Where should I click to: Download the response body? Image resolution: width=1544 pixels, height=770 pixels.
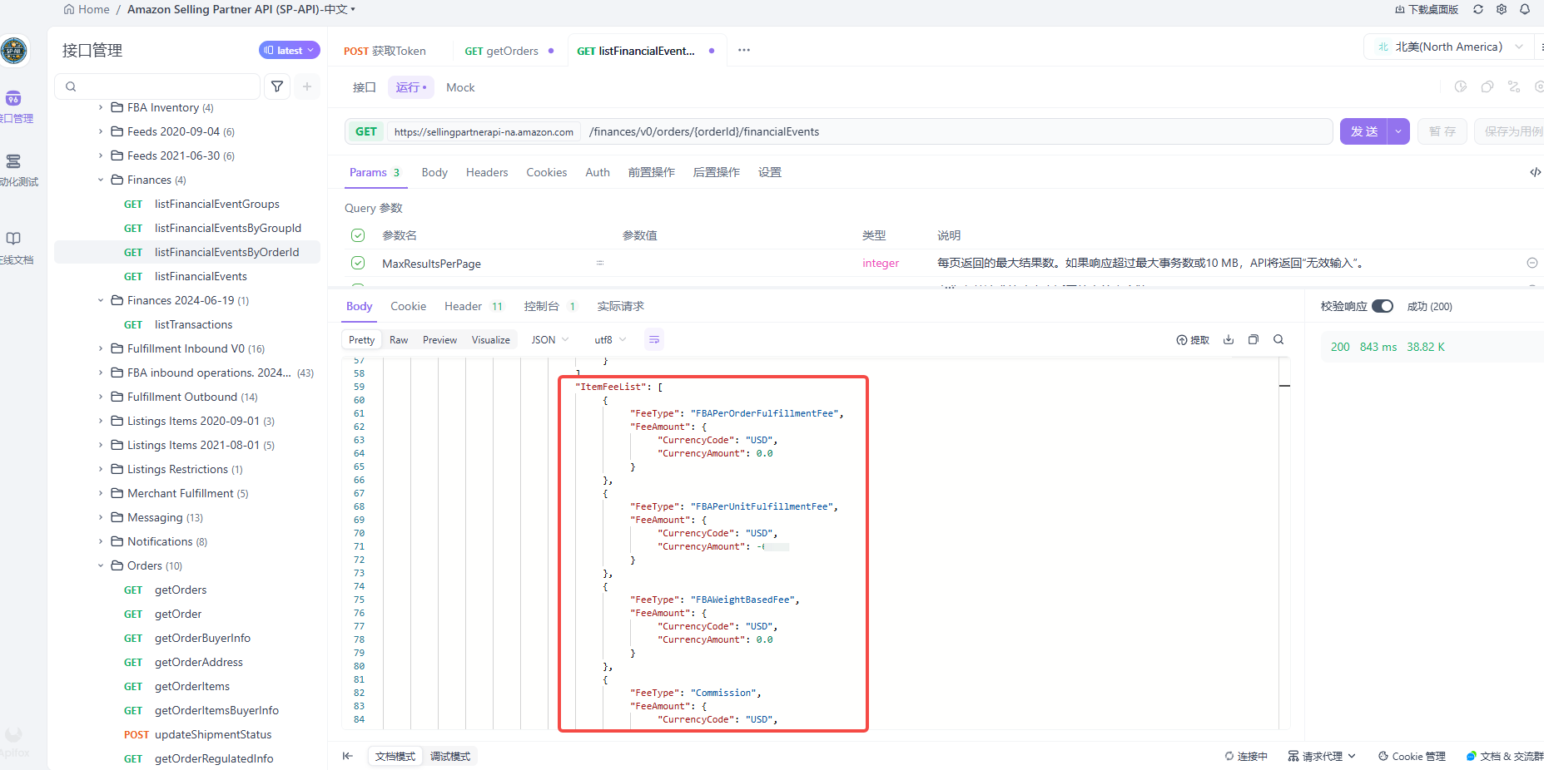click(1229, 339)
